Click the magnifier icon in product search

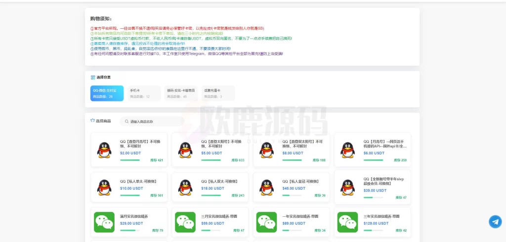tap(126, 121)
